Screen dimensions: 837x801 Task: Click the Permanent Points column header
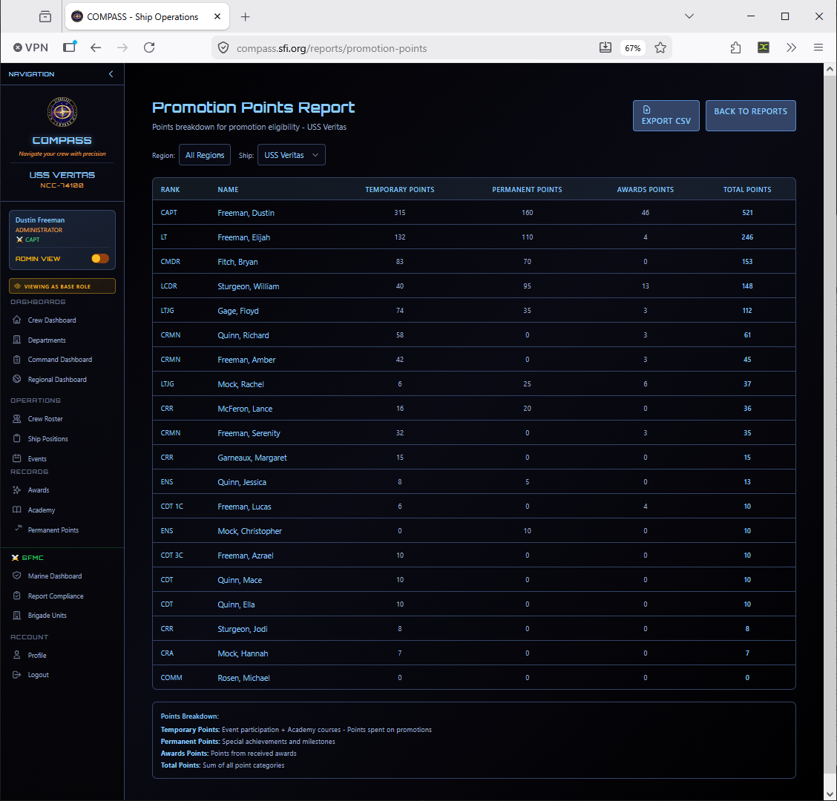point(527,189)
